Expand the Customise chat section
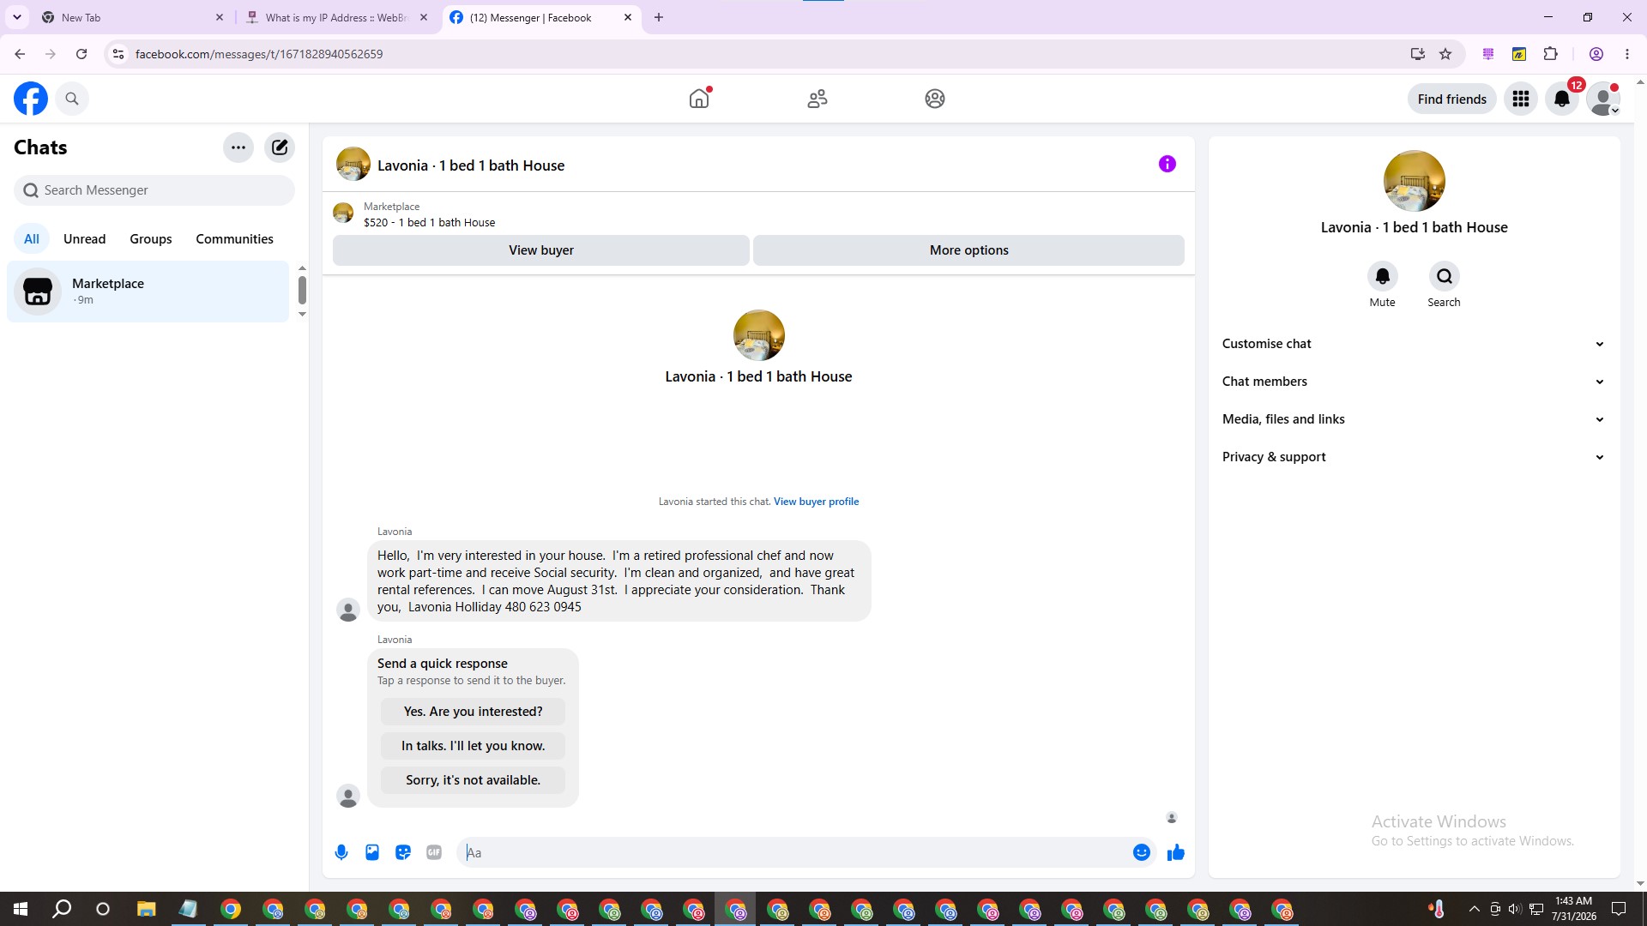Image resolution: width=1647 pixels, height=926 pixels. [x=1414, y=344]
